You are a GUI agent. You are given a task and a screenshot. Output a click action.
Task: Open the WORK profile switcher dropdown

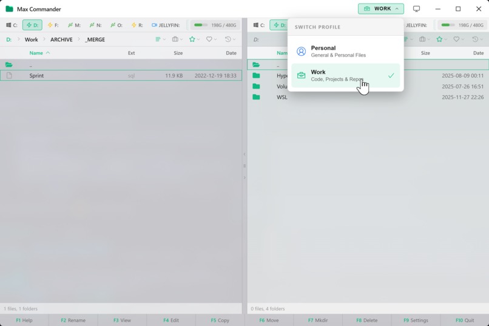click(381, 8)
